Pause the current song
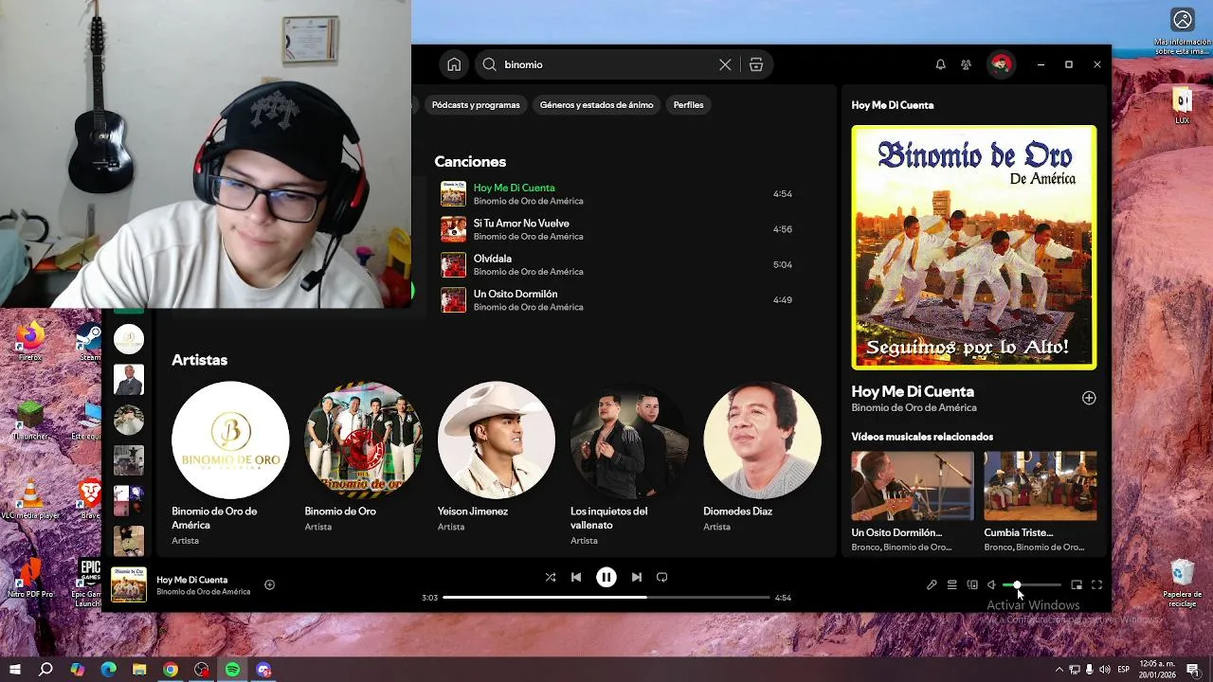 point(606,577)
